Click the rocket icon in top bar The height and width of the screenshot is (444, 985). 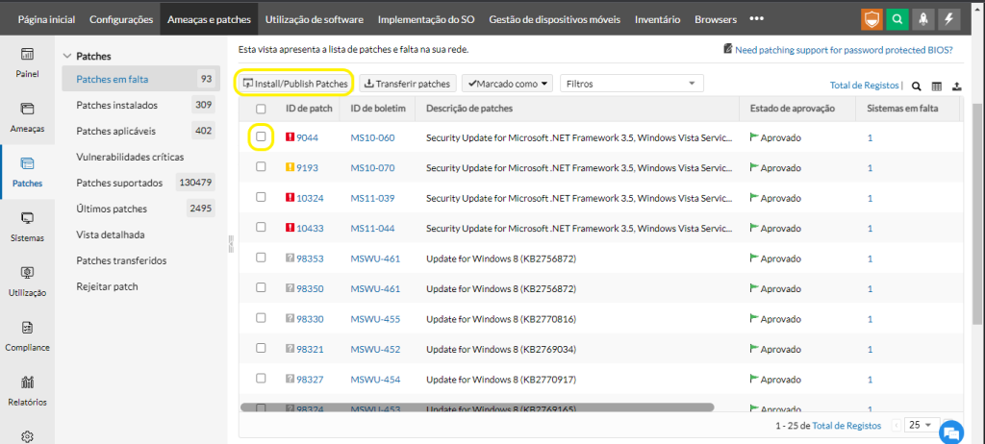(x=923, y=18)
